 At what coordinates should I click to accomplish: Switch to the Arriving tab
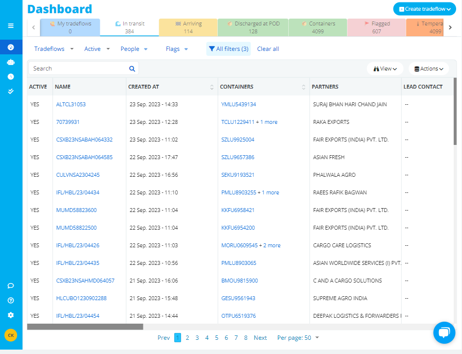coord(188,27)
